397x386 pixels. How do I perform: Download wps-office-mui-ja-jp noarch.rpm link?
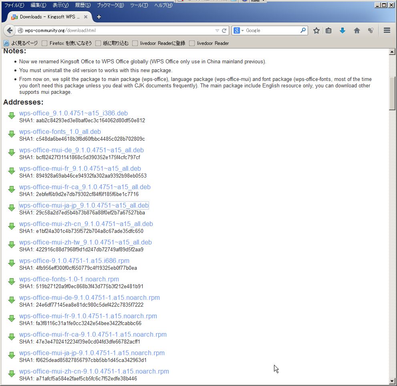pyautogui.click(x=92, y=353)
